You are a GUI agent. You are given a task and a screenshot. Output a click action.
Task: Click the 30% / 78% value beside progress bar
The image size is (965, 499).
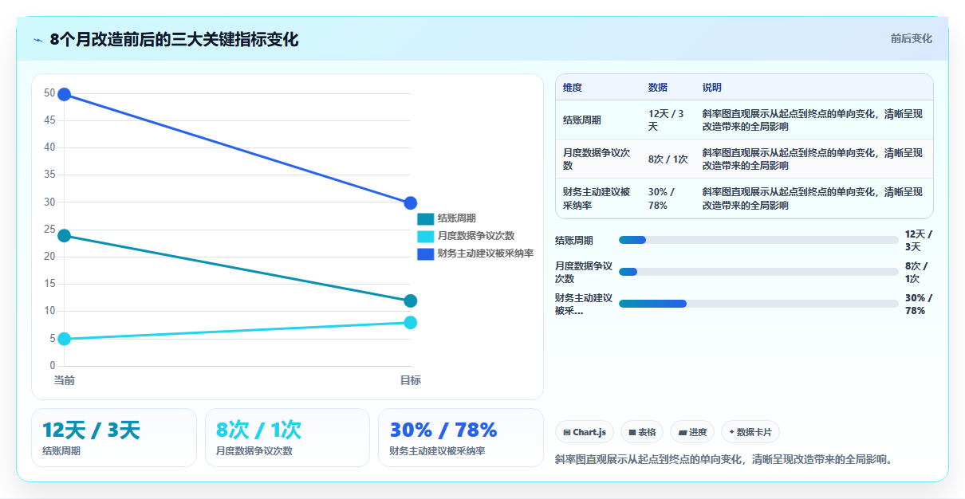click(919, 305)
